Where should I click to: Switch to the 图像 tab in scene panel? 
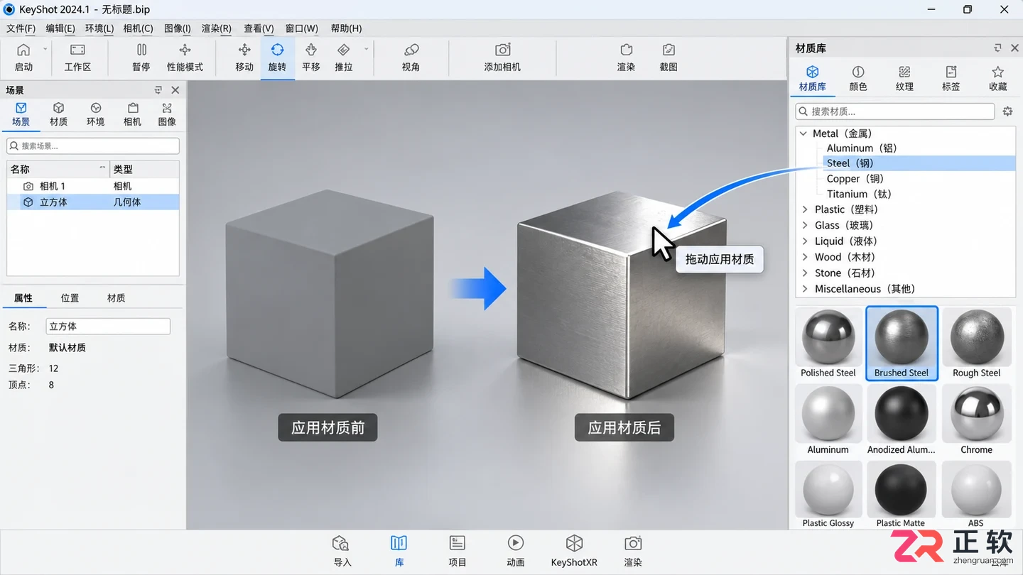point(167,114)
